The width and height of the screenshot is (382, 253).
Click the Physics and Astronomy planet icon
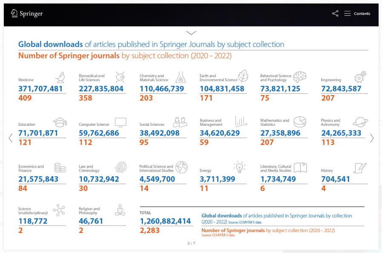point(361,122)
